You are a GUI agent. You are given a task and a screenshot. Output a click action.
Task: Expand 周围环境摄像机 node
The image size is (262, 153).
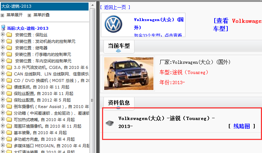(3, 125)
